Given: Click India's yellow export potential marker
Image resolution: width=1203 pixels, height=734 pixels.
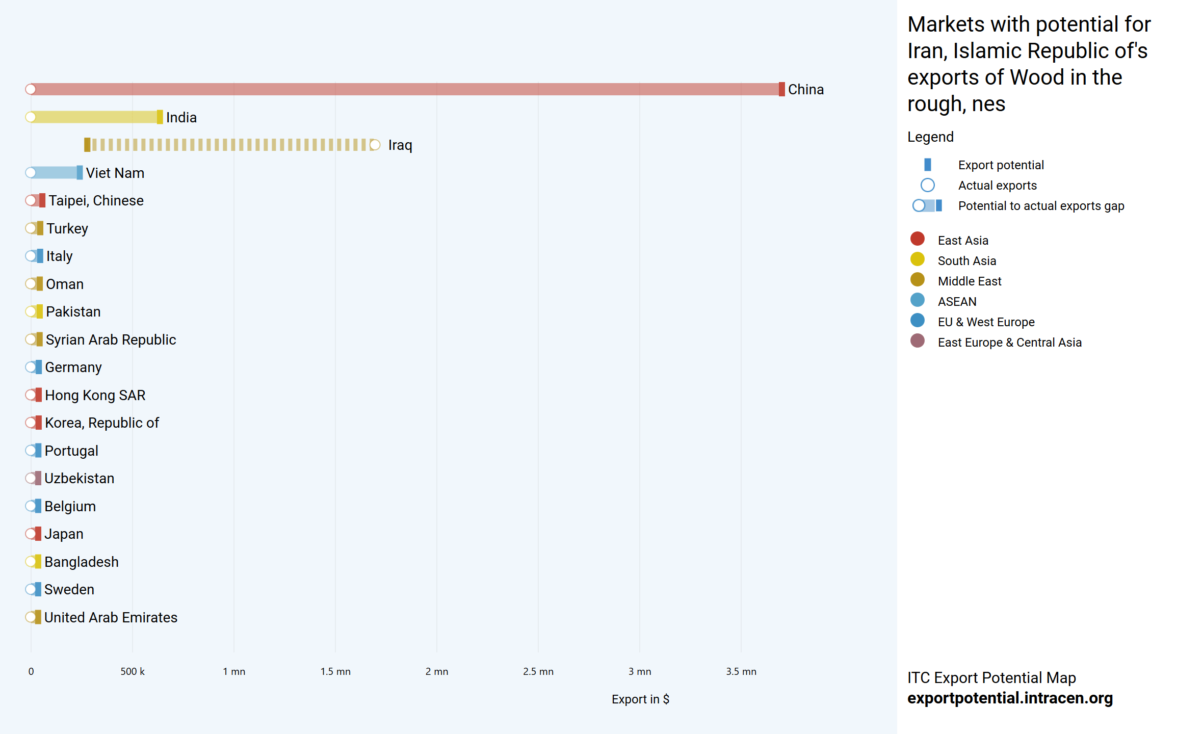Looking at the screenshot, I should 160,117.
